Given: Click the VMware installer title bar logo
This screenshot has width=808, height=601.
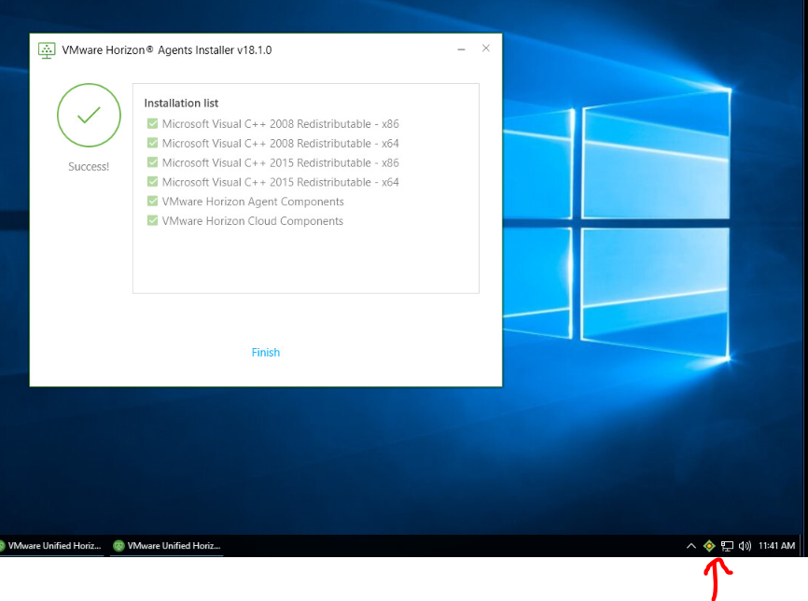Looking at the screenshot, I should (46, 49).
